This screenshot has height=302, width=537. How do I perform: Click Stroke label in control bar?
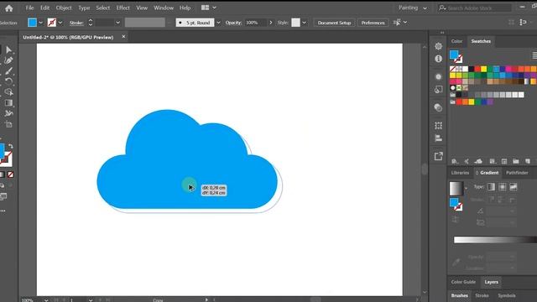[x=76, y=23]
